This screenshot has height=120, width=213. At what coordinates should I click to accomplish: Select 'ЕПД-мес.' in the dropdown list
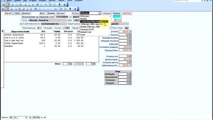pyautogui.click(x=85, y=16)
